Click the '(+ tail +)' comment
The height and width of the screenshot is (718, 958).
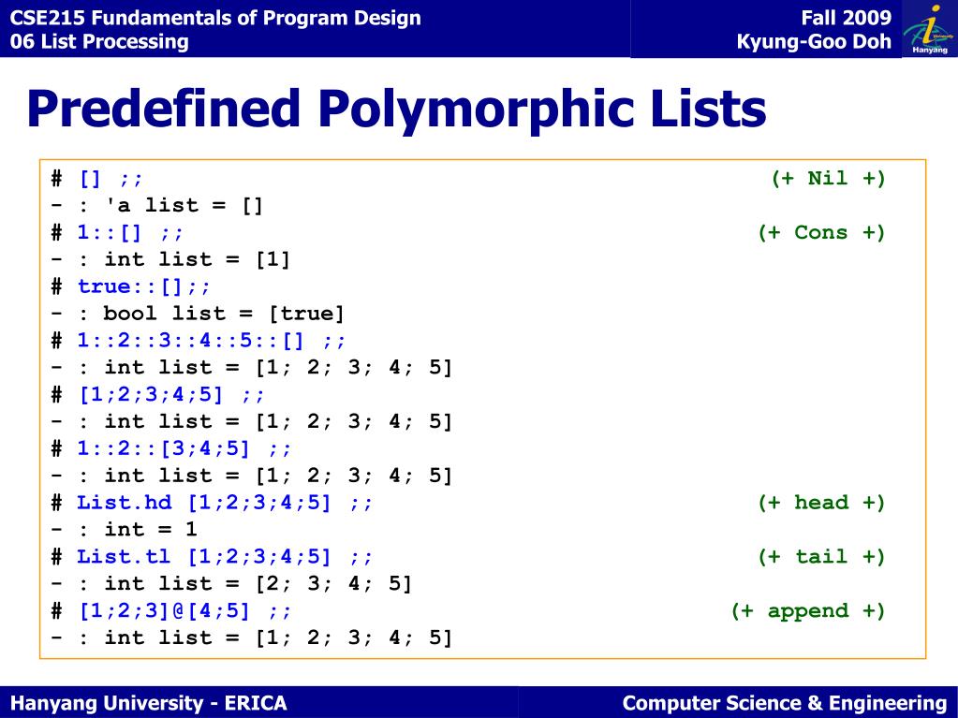click(x=821, y=557)
